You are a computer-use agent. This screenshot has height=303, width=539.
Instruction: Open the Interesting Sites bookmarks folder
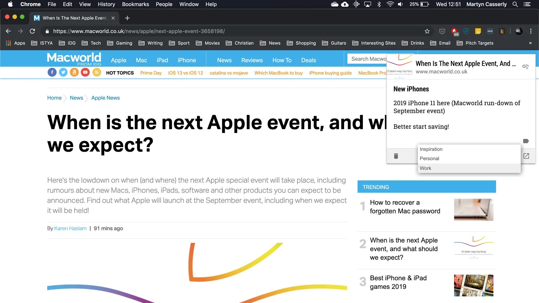click(x=374, y=43)
